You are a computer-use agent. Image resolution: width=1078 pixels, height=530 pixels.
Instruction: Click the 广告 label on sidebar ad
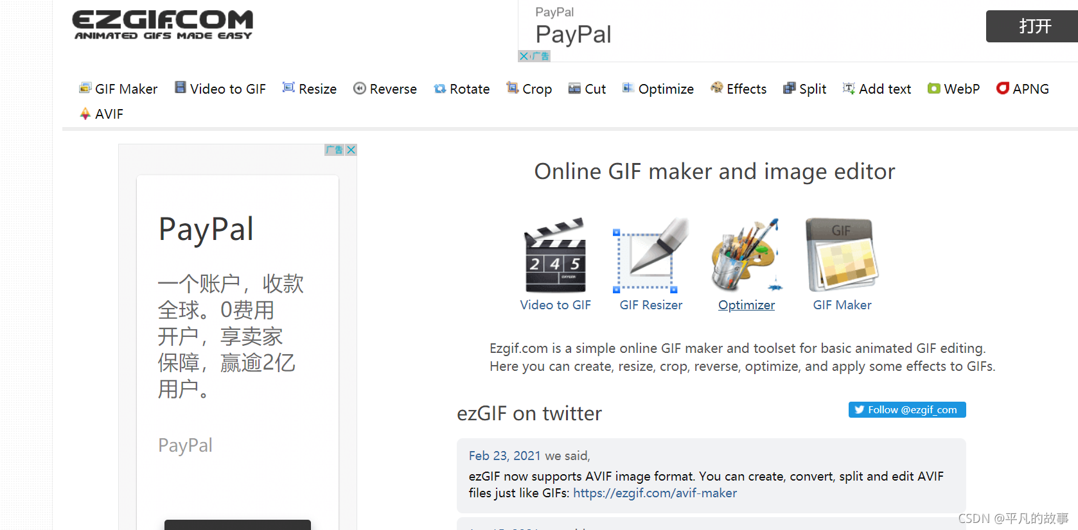coord(334,150)
